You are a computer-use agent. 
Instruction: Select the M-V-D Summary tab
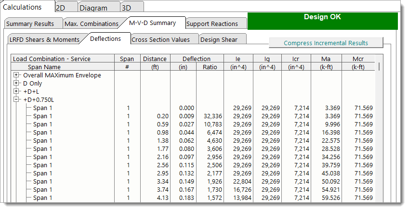(153, 23)
